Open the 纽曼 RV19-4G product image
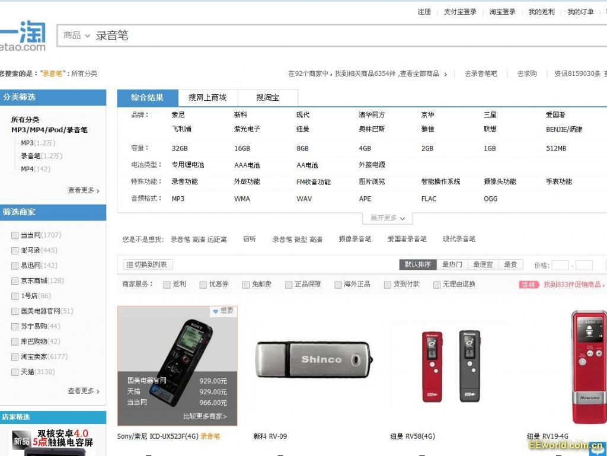The height and width of the screenshot is (456, 607). coord(589,367)
